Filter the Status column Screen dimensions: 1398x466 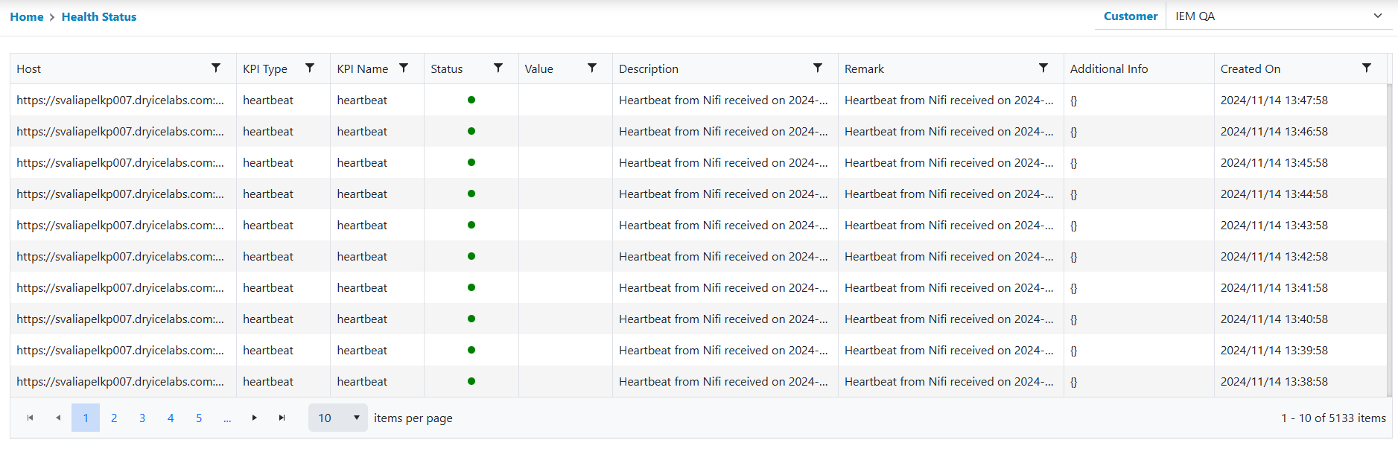pyautogui.click(x=498, y=68)
